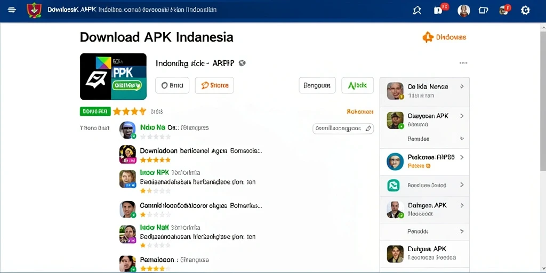Click the orange Dikdowas logo link

[x=444, y=37]
